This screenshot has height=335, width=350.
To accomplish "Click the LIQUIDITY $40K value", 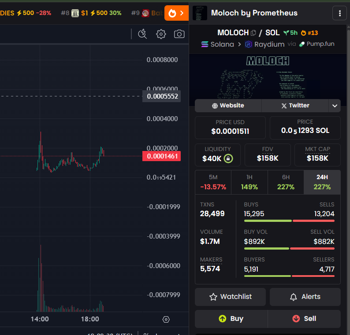I will pos(212,158).
